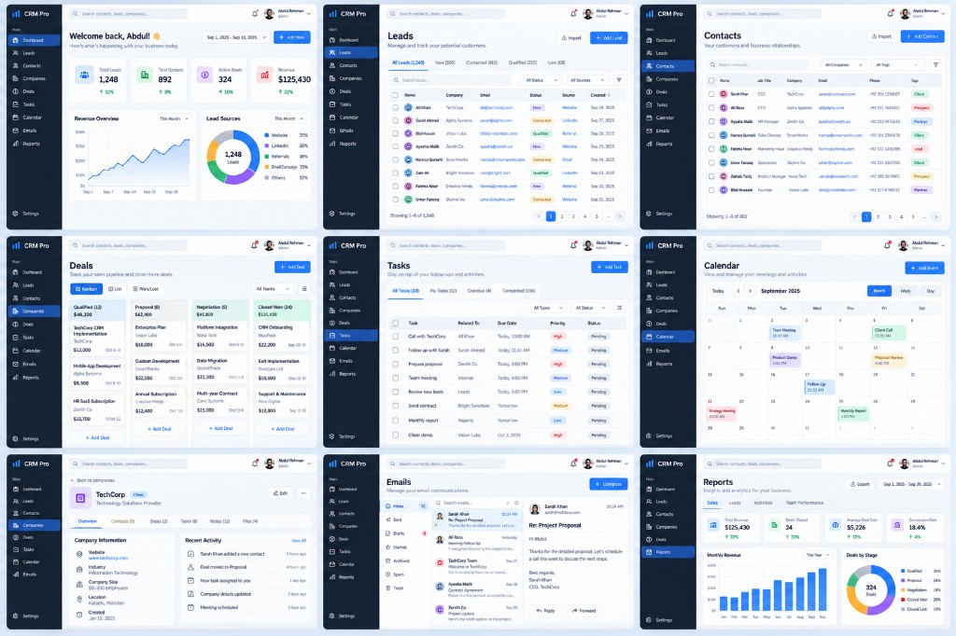The height and width of the screenshot is (636, 956).
Task: Open Revenue Overview 'This Month' dropdown
Action: (x=174, y=118)
